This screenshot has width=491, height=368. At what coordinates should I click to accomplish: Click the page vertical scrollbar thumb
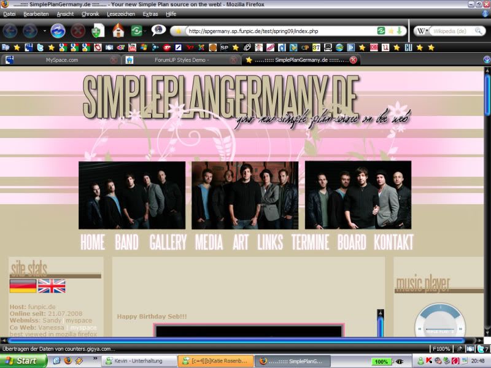tap(487, 94)
